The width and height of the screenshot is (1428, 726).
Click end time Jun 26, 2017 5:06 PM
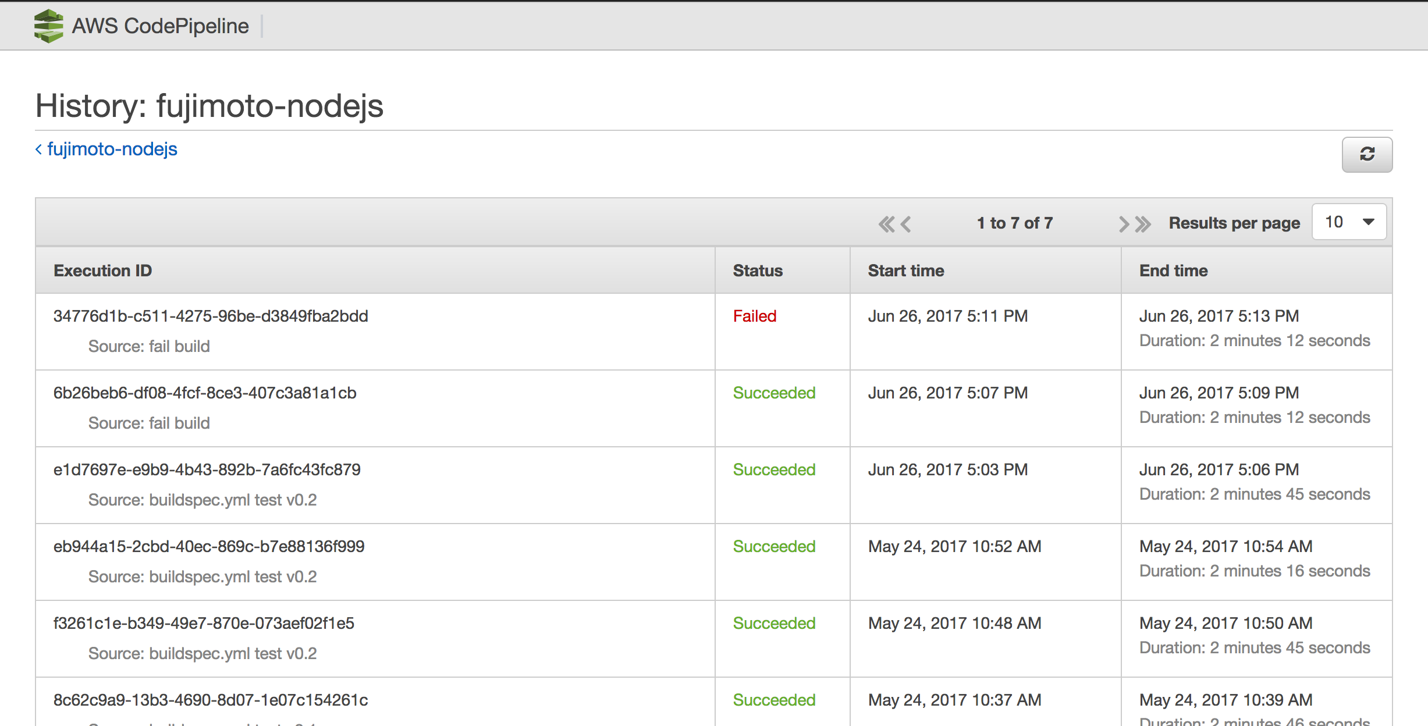(1219, 469)
